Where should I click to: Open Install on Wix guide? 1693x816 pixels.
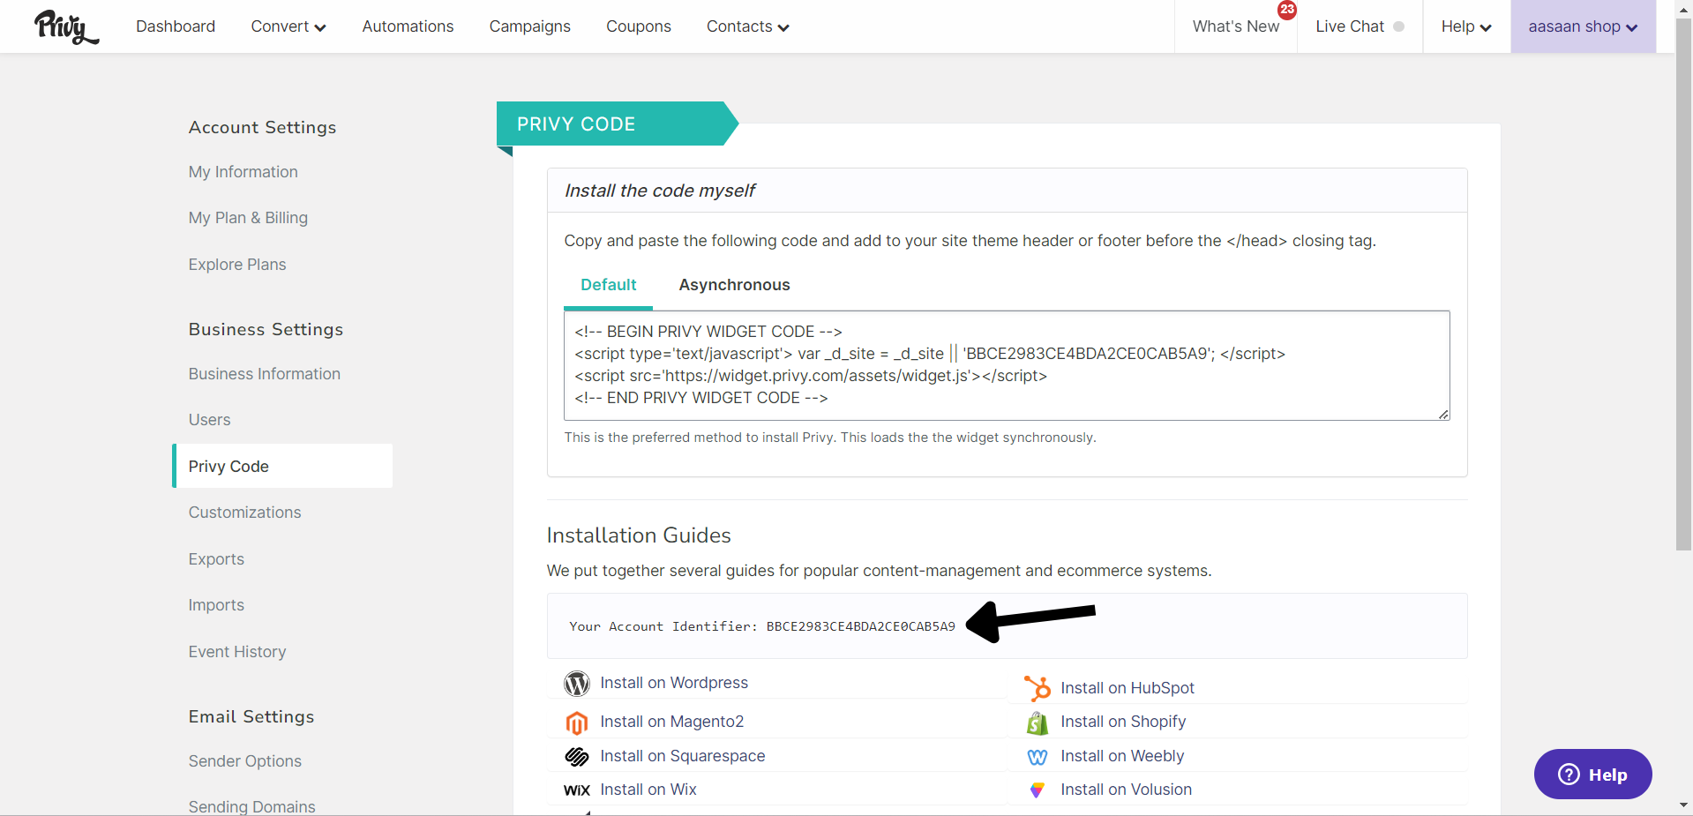[648, 790]
